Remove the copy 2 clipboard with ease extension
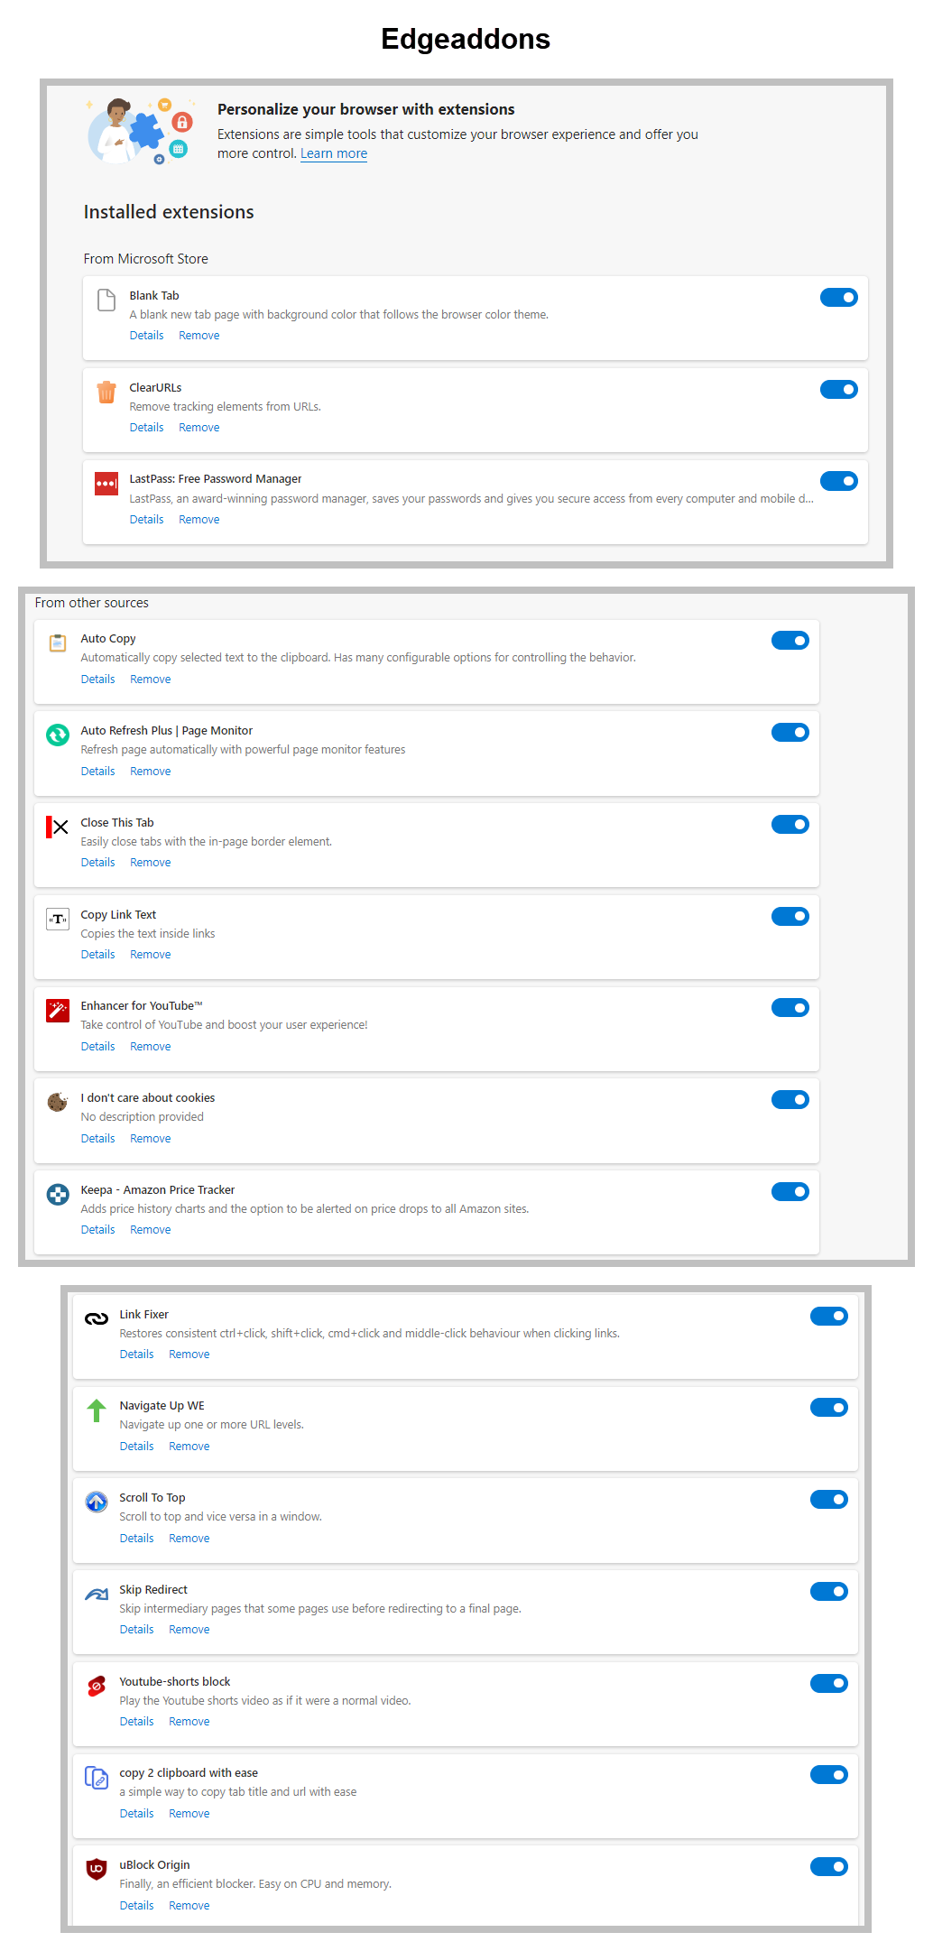 tap(189, 1813)
